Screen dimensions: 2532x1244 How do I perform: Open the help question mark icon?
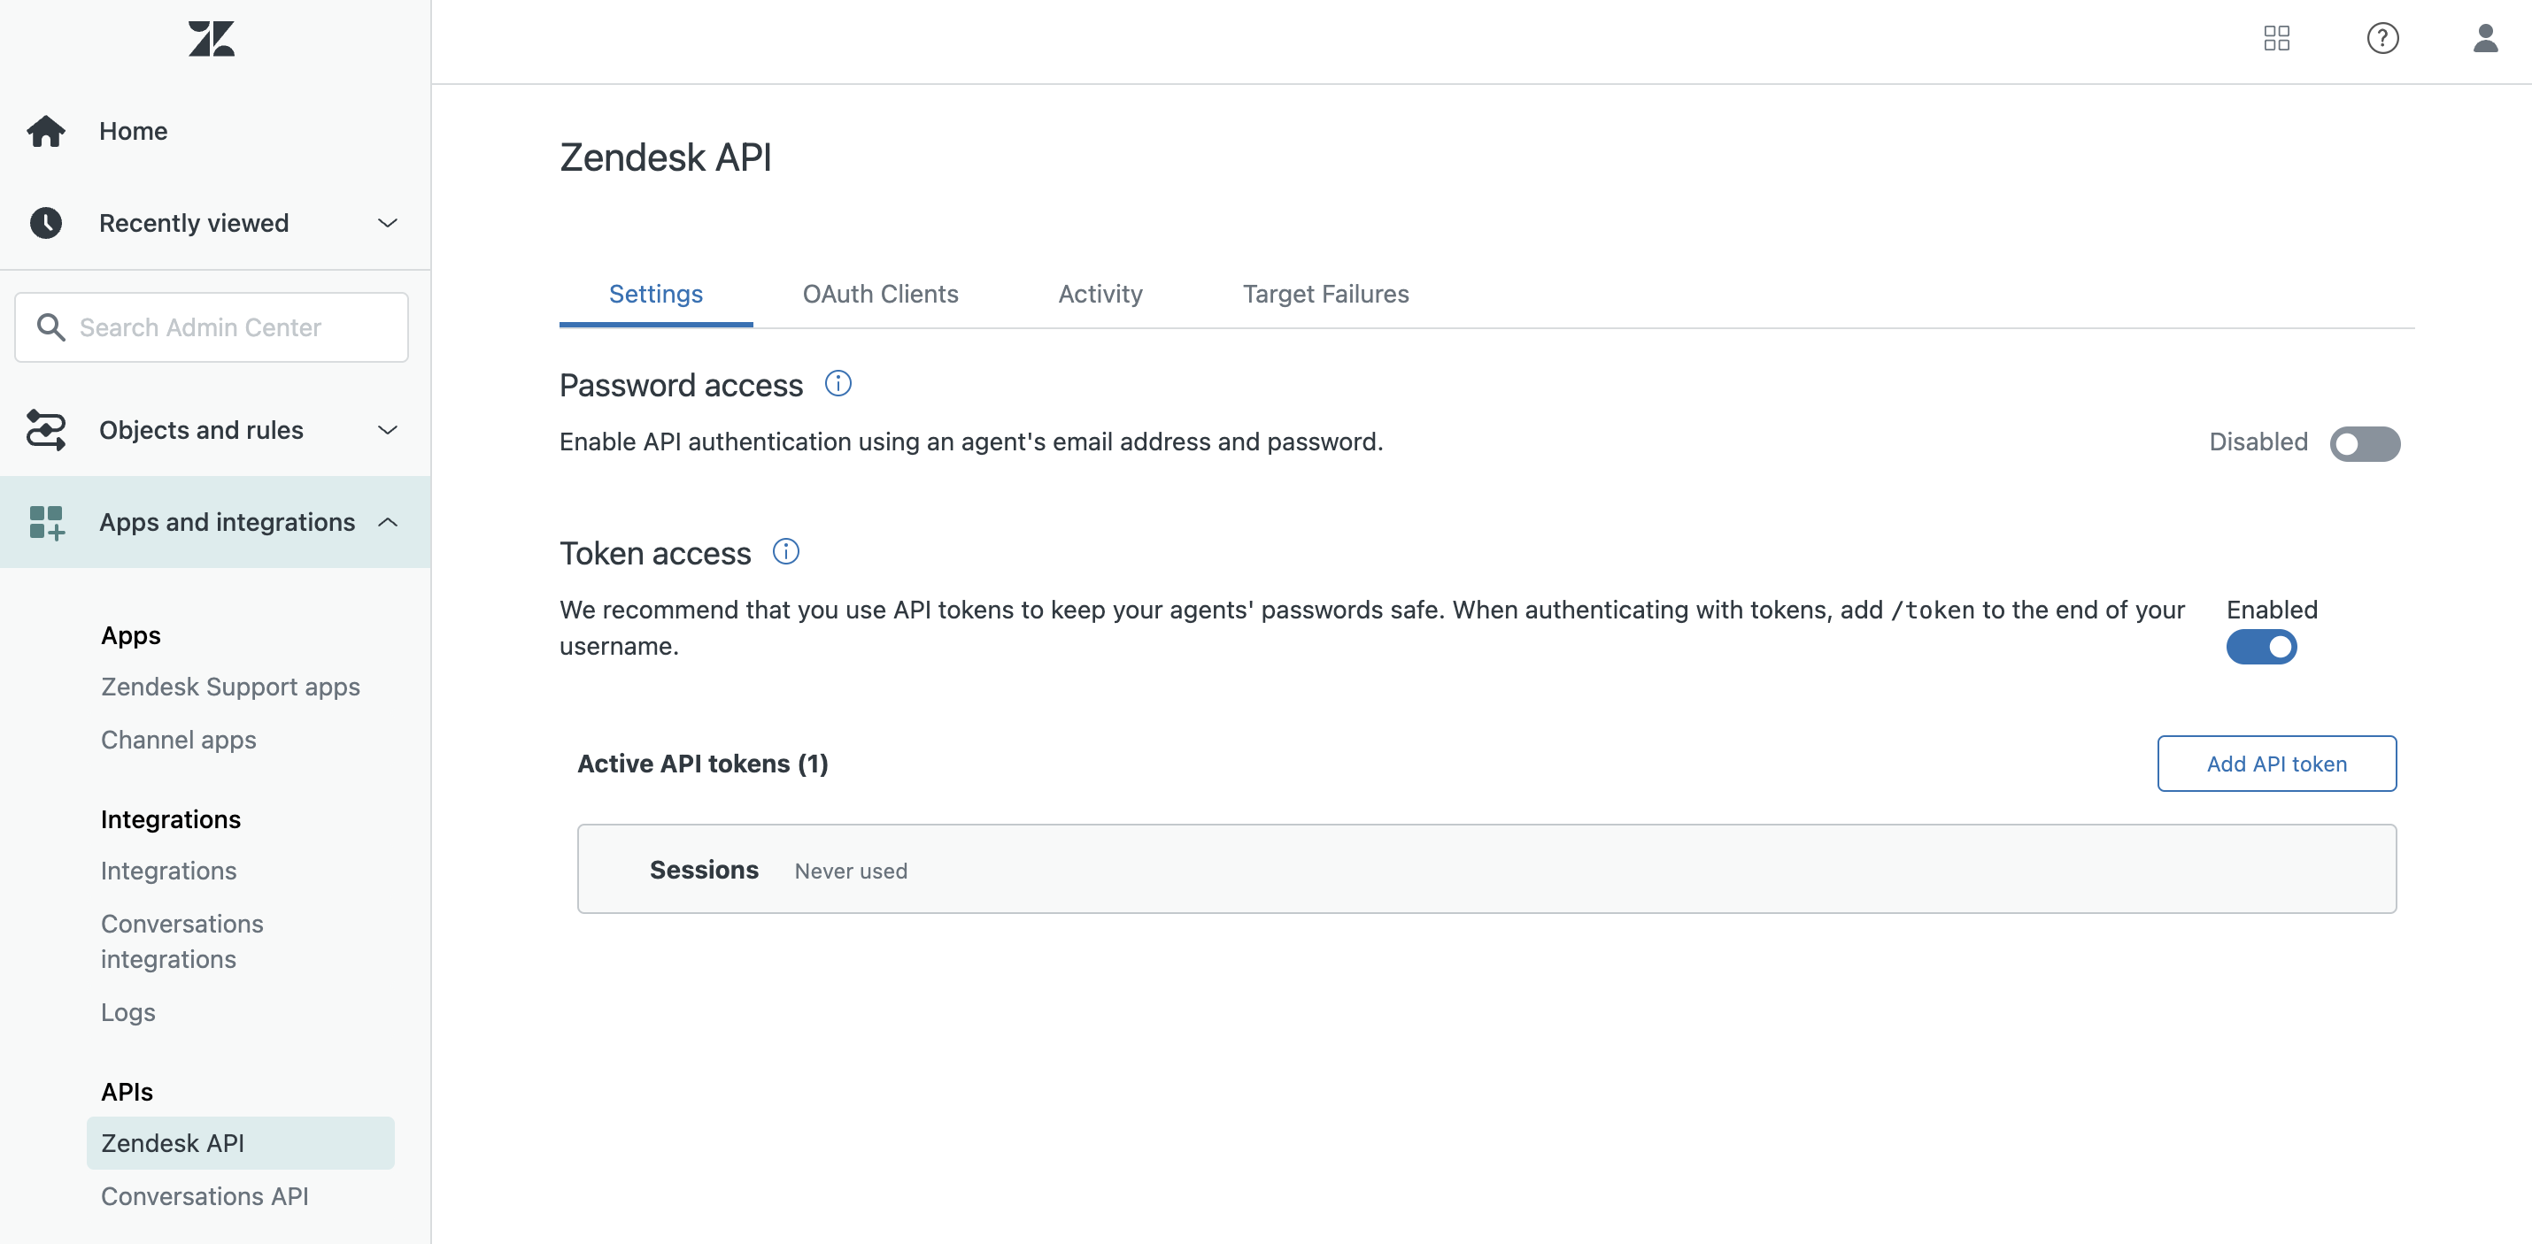click(x=2382, y=38)
